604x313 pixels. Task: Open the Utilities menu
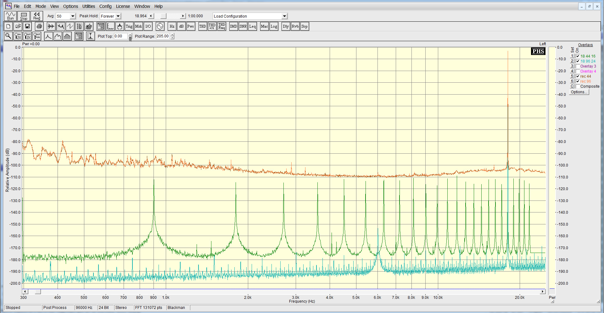[88, 6]
